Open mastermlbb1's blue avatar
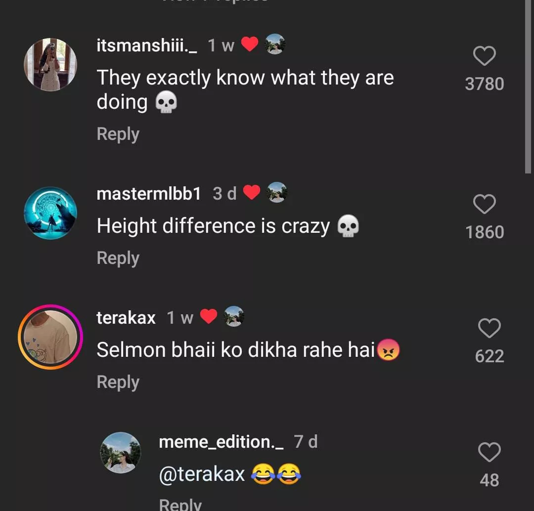 [50, 213]
